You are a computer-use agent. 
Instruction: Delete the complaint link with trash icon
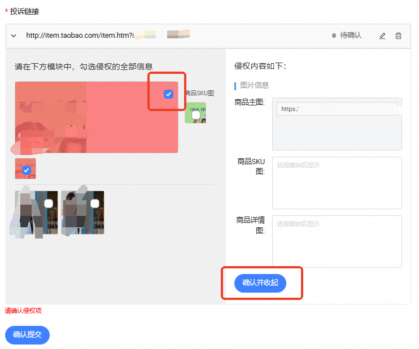point(398,36)
